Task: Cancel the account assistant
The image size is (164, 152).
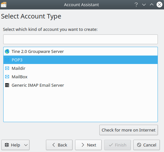Action: point(147,145)
